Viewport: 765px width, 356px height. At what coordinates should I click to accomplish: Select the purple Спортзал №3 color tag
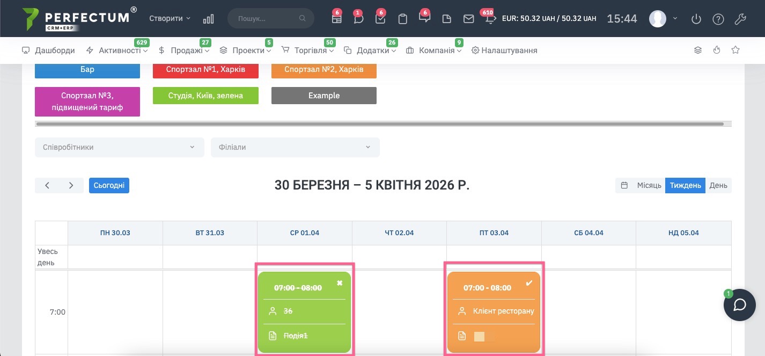click(x=87, y=101)
